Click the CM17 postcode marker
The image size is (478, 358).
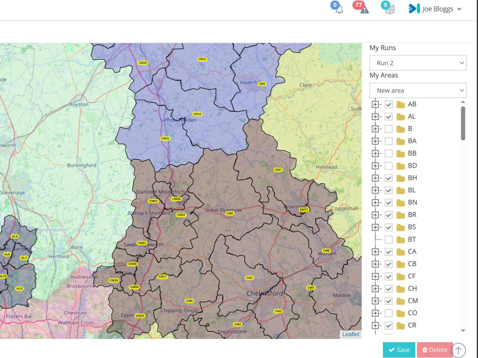[163, 277]
